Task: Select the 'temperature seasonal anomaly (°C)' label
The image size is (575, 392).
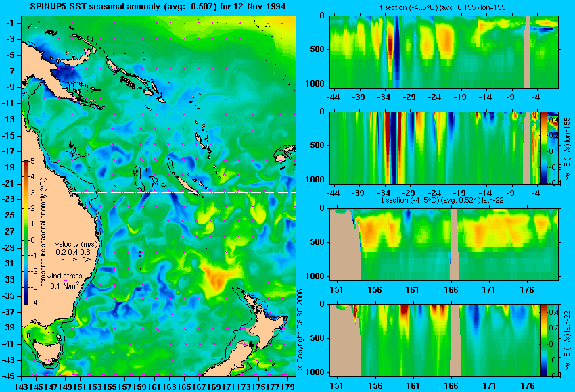Action: (x=43, y=232)
